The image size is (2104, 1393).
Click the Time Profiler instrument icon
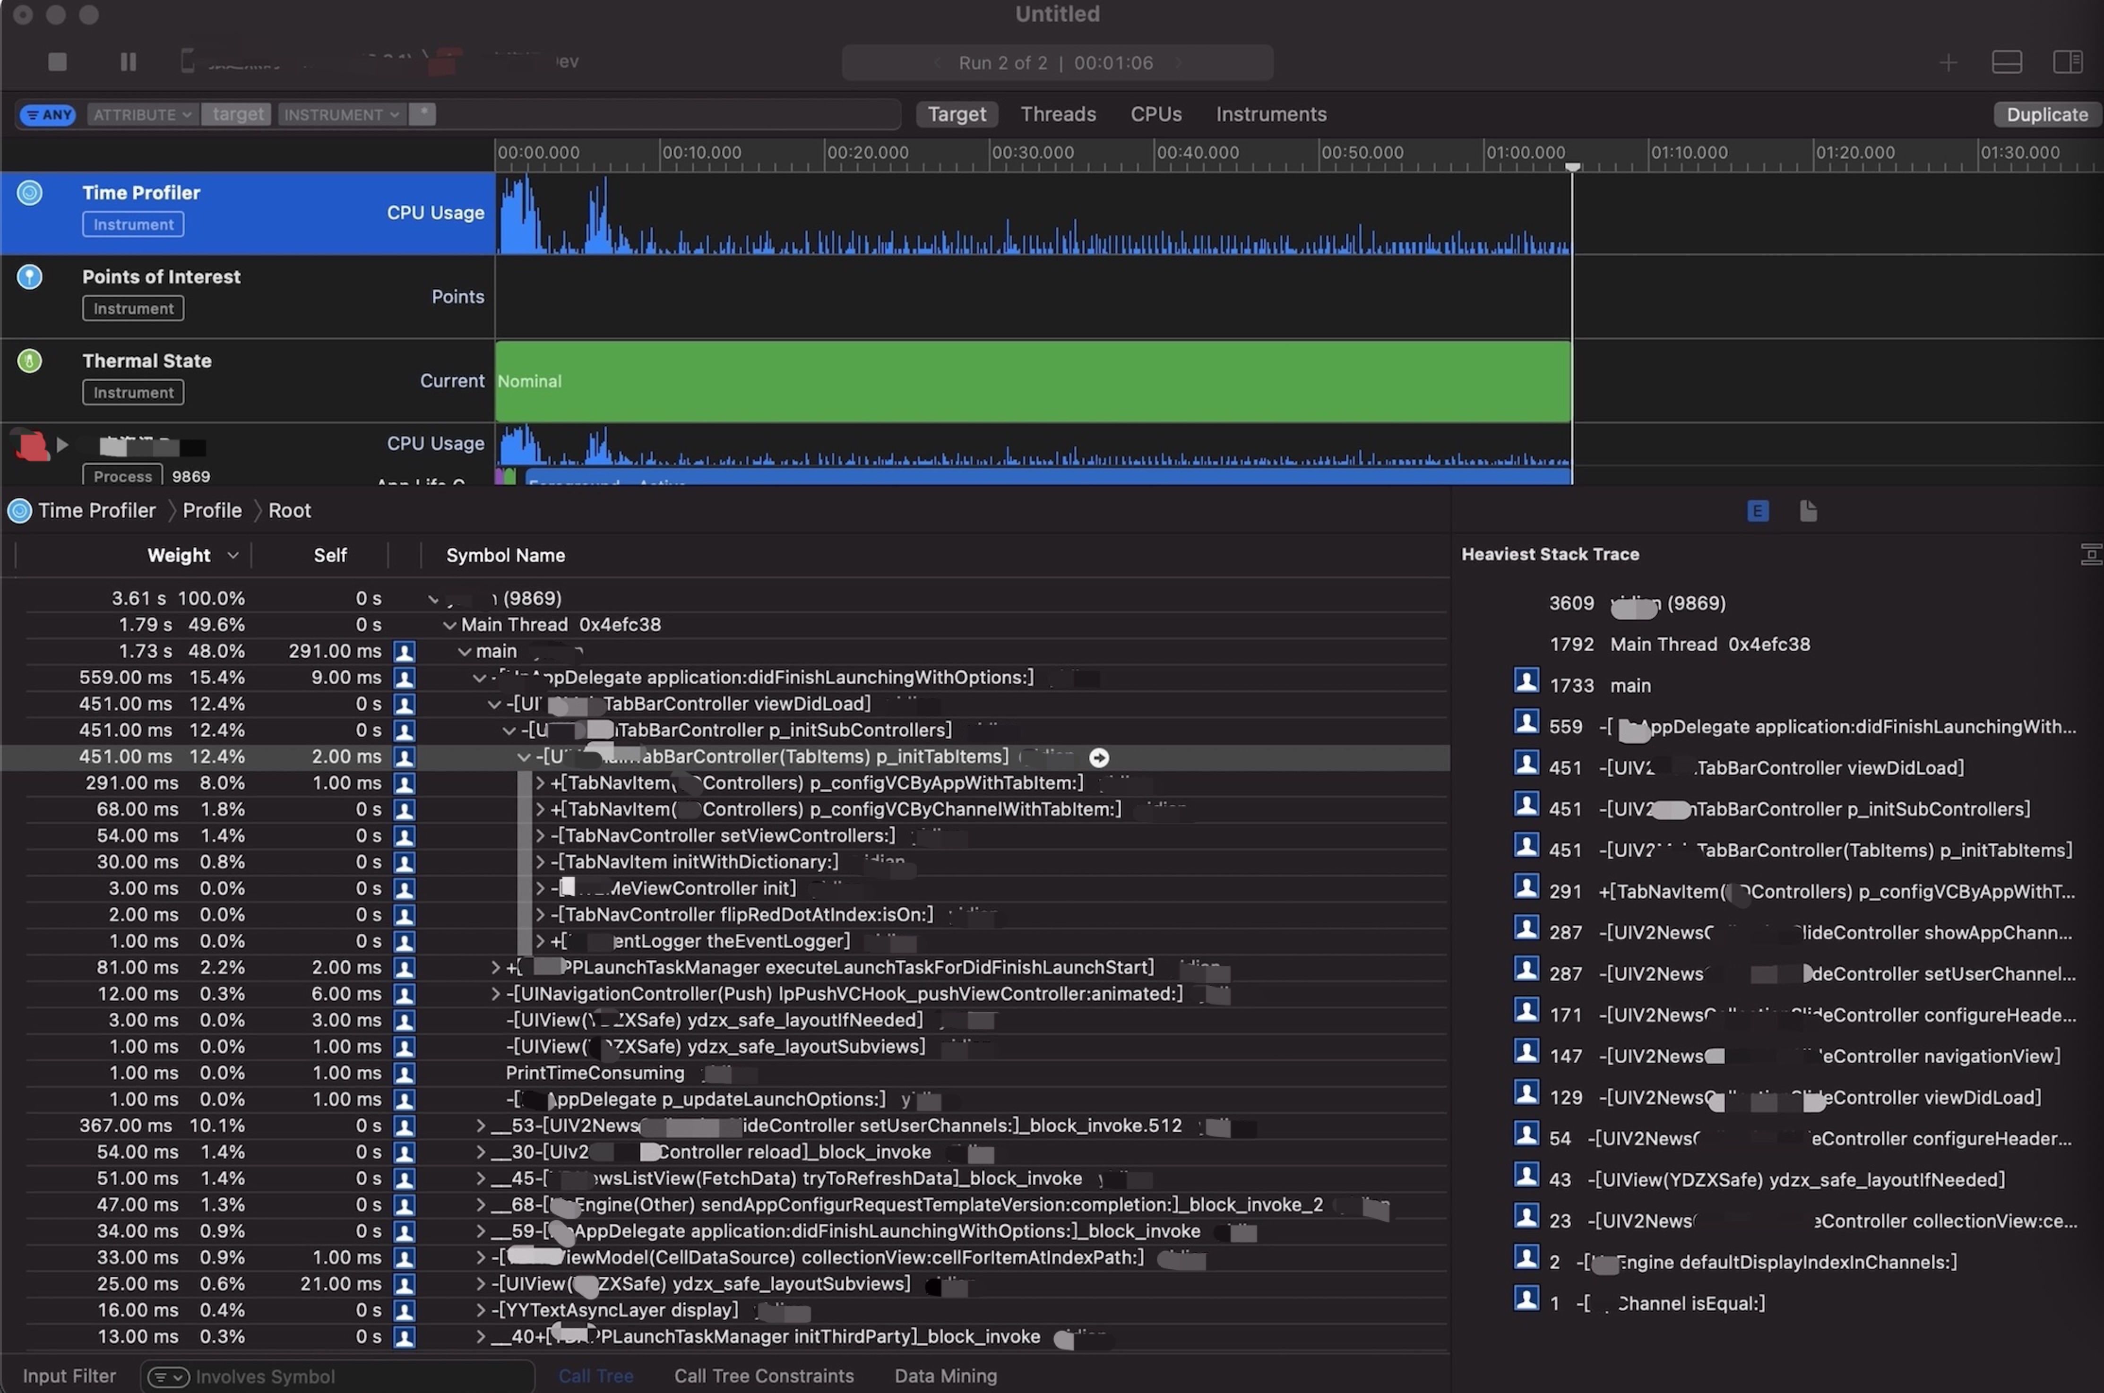tap(29, 193)
